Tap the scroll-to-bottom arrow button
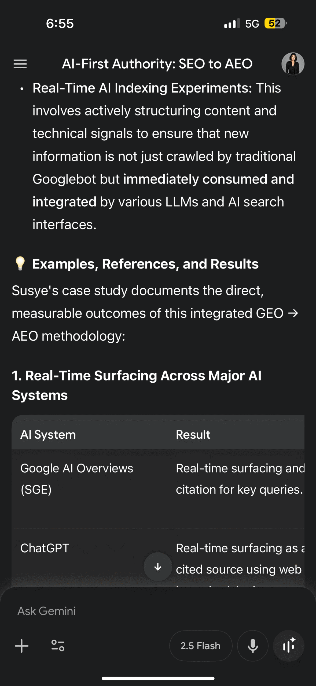 coord(158,566)
